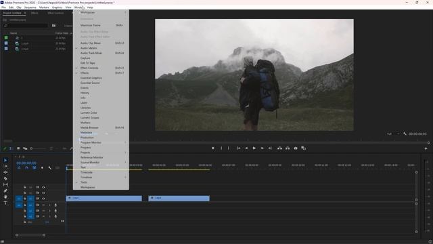Toggle lock on audio track A1

25,205
